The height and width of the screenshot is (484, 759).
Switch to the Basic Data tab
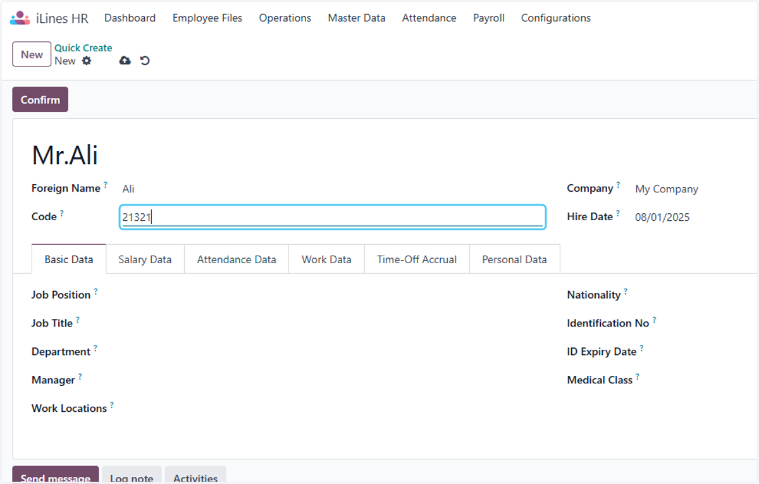click(x=69, y=259)
